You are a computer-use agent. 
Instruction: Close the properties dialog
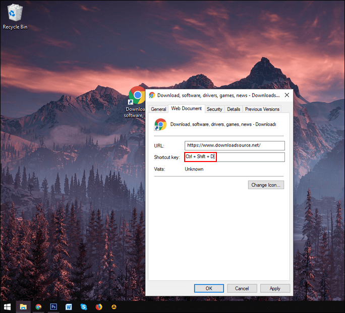tap(286, 95)
